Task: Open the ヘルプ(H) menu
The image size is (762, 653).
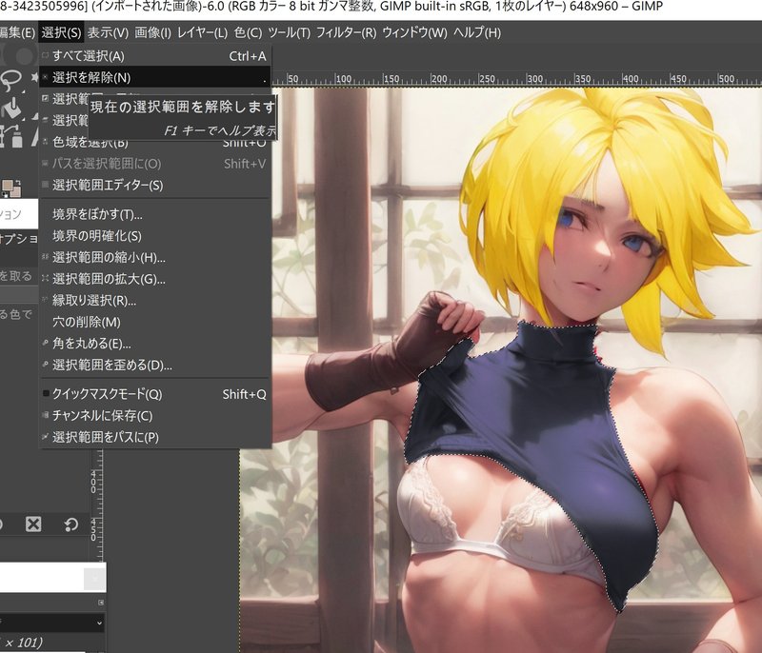Action: pyautogui.click(x=477, y=32)
